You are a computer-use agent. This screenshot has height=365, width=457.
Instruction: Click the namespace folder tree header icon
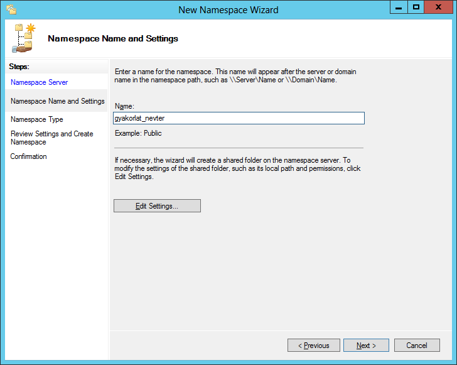click(x=23, y=38)
